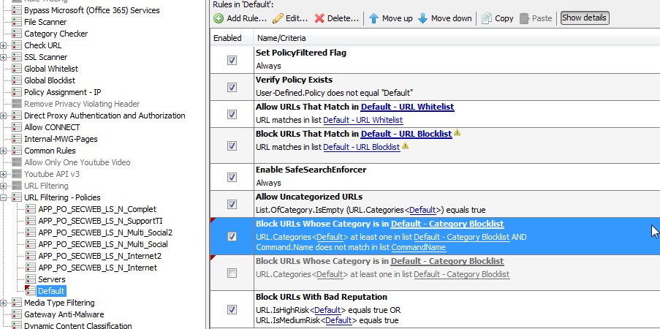This screenshot has width=660, height=329.
Task: Click the Edit pencil icon
Action: coord(278,18)
